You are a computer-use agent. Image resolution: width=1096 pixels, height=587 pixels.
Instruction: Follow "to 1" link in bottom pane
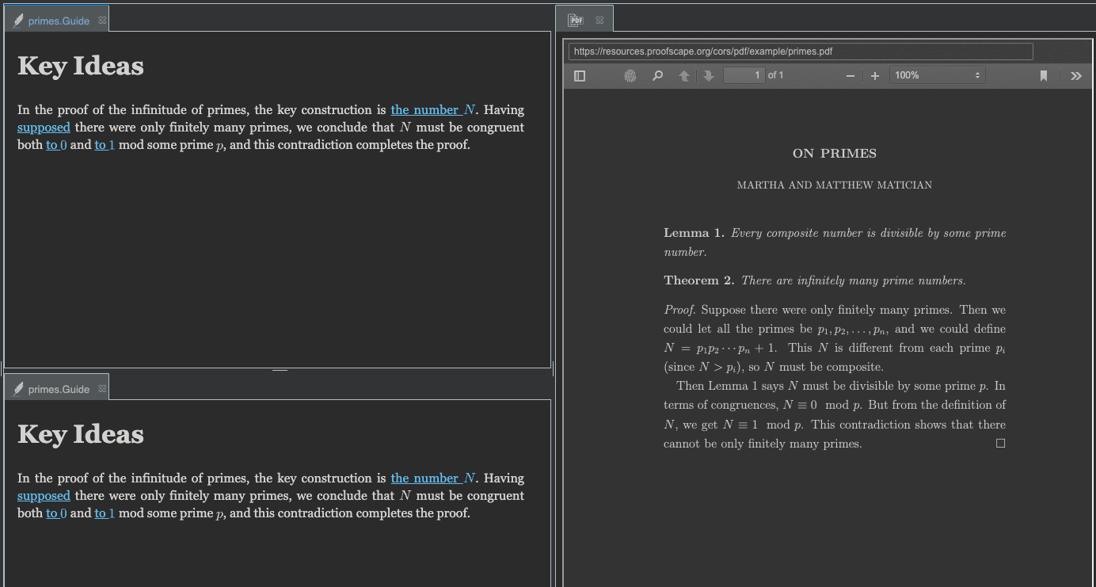(105, 513)
